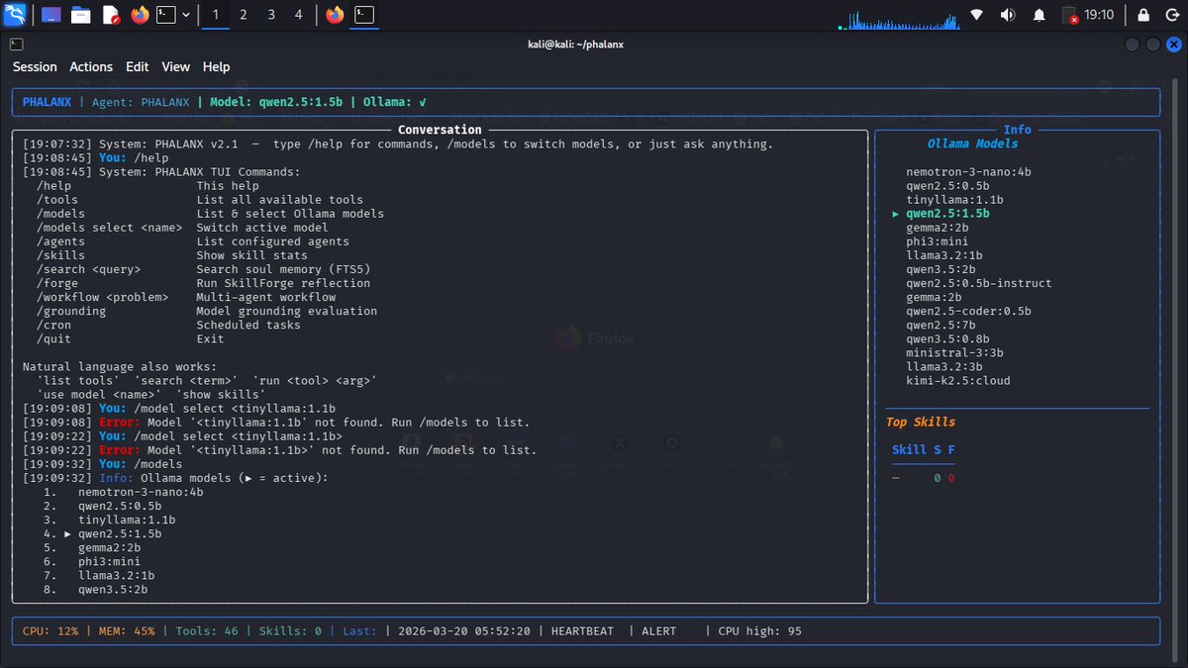Select ministral-3:3b in Ollama Models panel
The image size is (1188, 668).
[954, 352]
